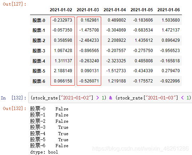The width and height of the screenshot is (192, 155).
Task: Select the False result beside 股票-0 in Out[132]
Action: coord(62,109)
